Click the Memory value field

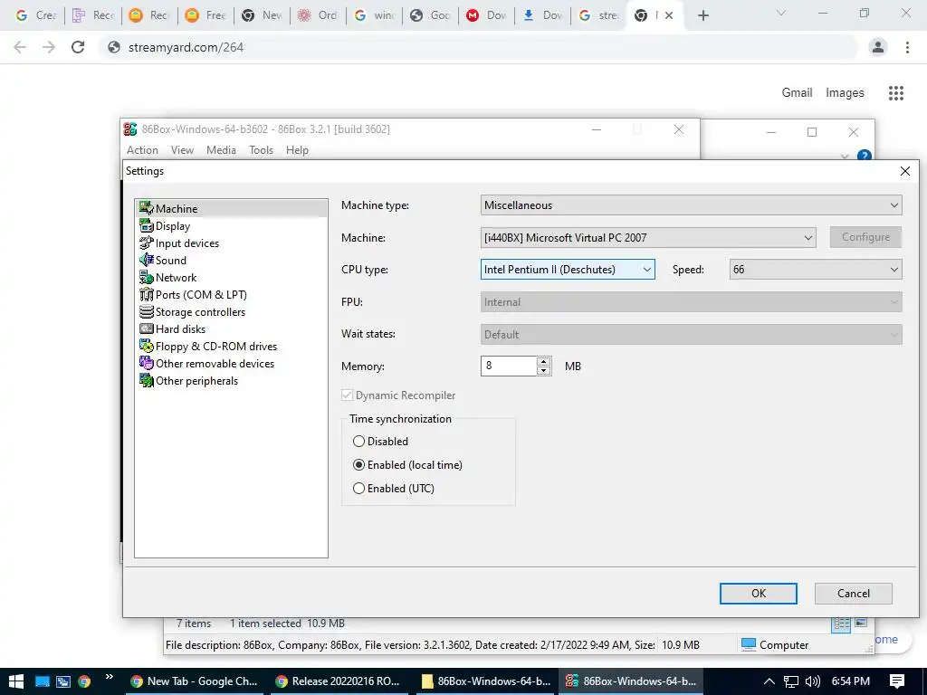pyautogui.click(x=509, y=366)
